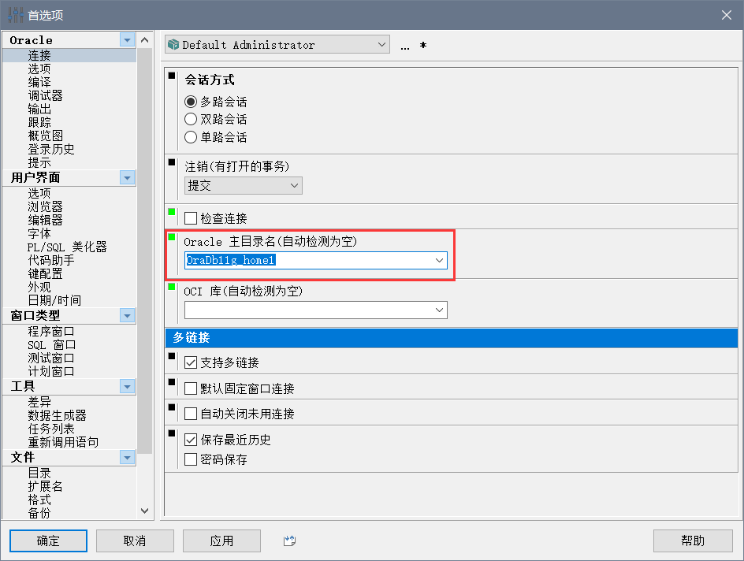Open 键配置 preferences page

point(45,273)
